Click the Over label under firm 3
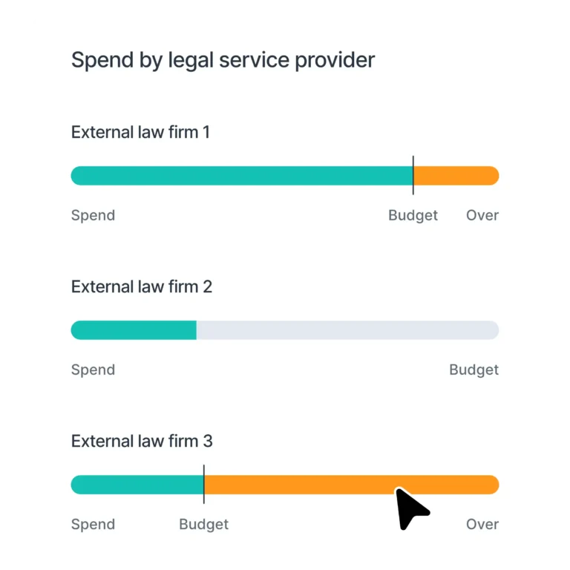This screenshot has height=570, width=570. tap(482, 524)
